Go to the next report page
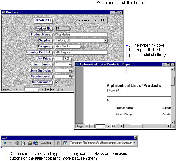The width and height of the screenshot is (176, 161). coord(108,126)
